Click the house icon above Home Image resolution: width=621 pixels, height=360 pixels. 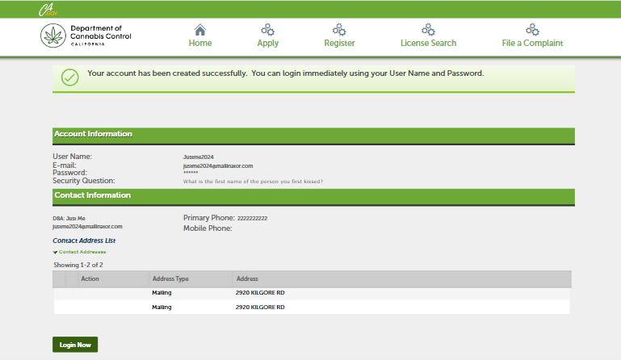(x=200, y=29)
